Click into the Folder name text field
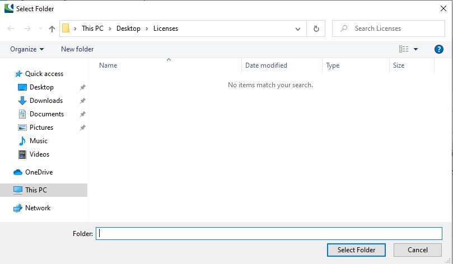Viewport: 453px width, 264px height. (x=269, y=234)
